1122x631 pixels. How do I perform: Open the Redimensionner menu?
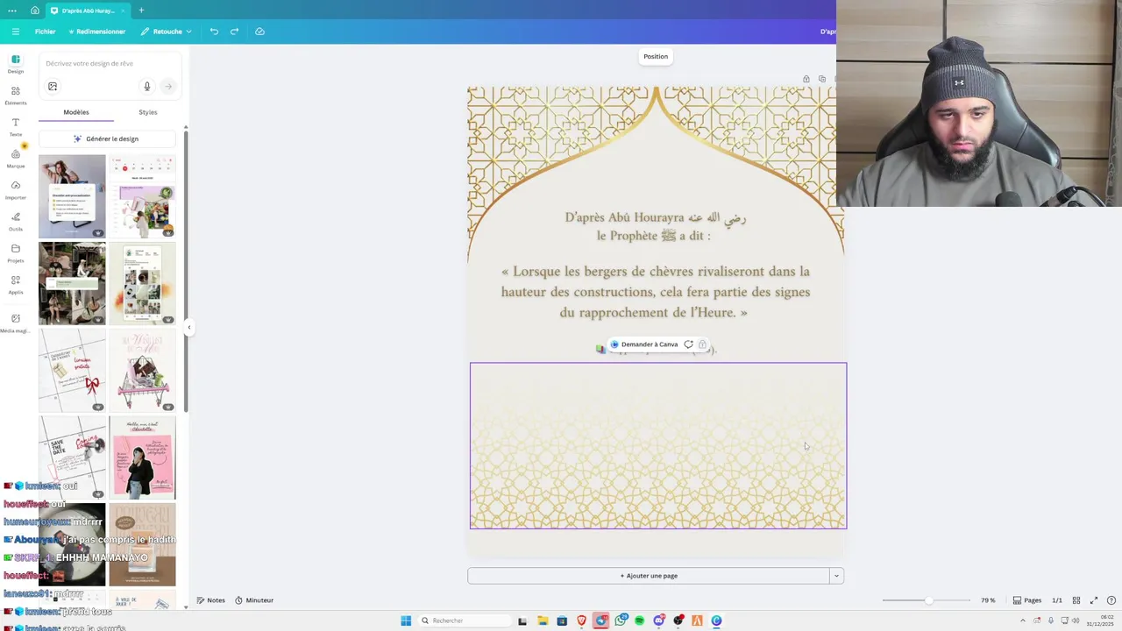coord(96,32)
